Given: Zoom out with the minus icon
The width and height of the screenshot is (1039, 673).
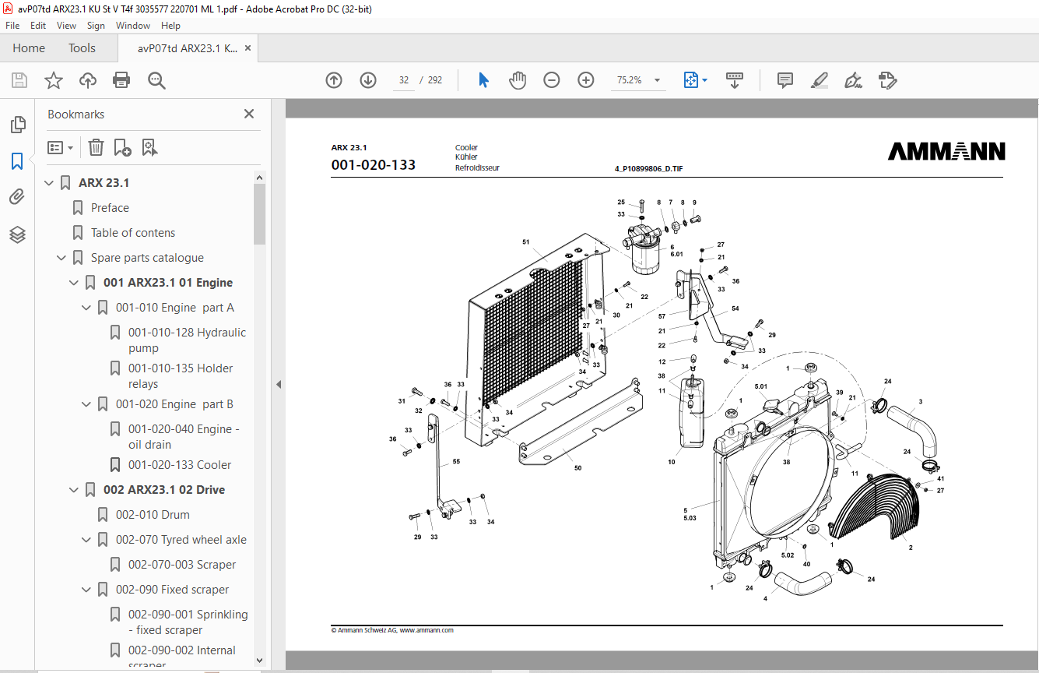Looking at the screenshot, I should [552, 80].
